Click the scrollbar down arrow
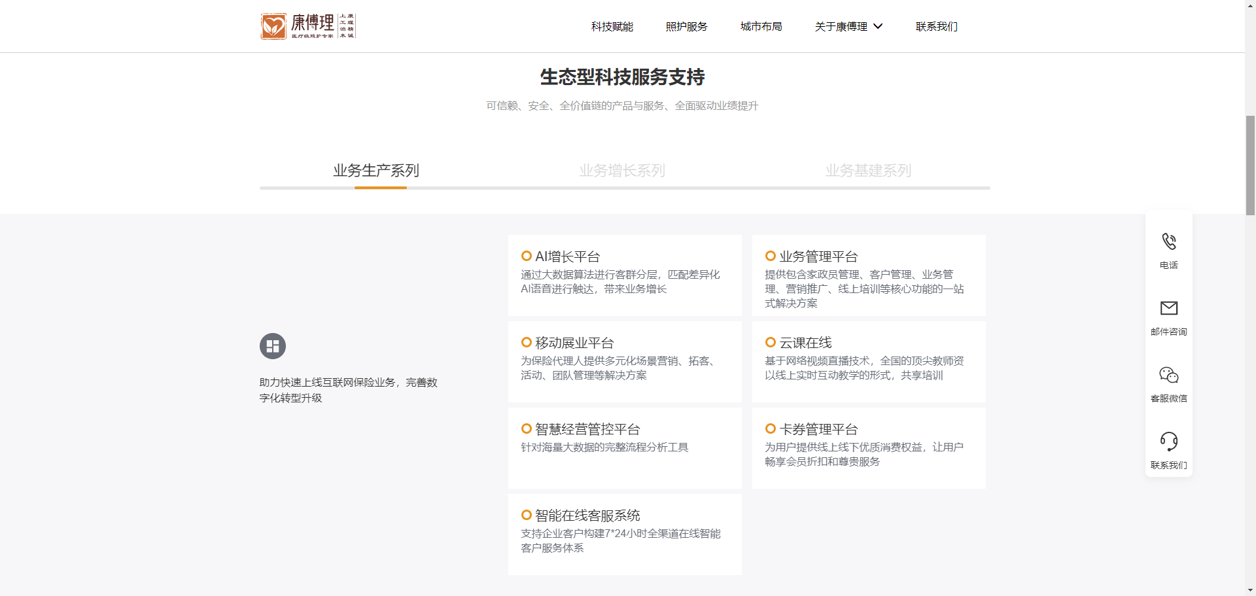Screen dimensions: 1256x596 1250,591
